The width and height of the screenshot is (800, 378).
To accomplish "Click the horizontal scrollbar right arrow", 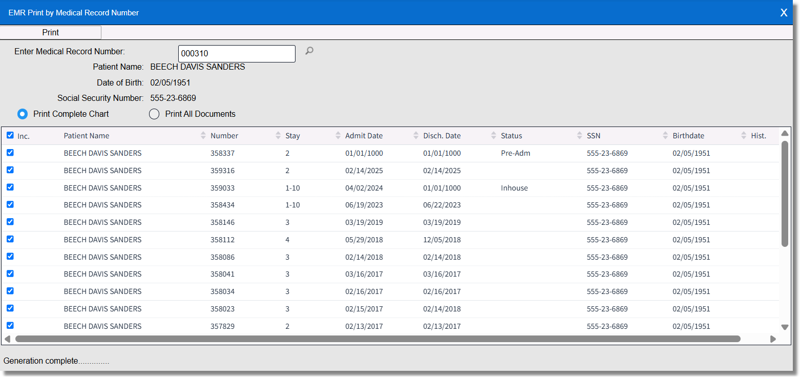I will [773, 339].
